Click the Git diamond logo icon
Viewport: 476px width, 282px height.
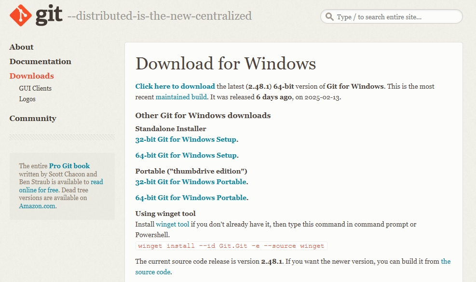(20, 15)
